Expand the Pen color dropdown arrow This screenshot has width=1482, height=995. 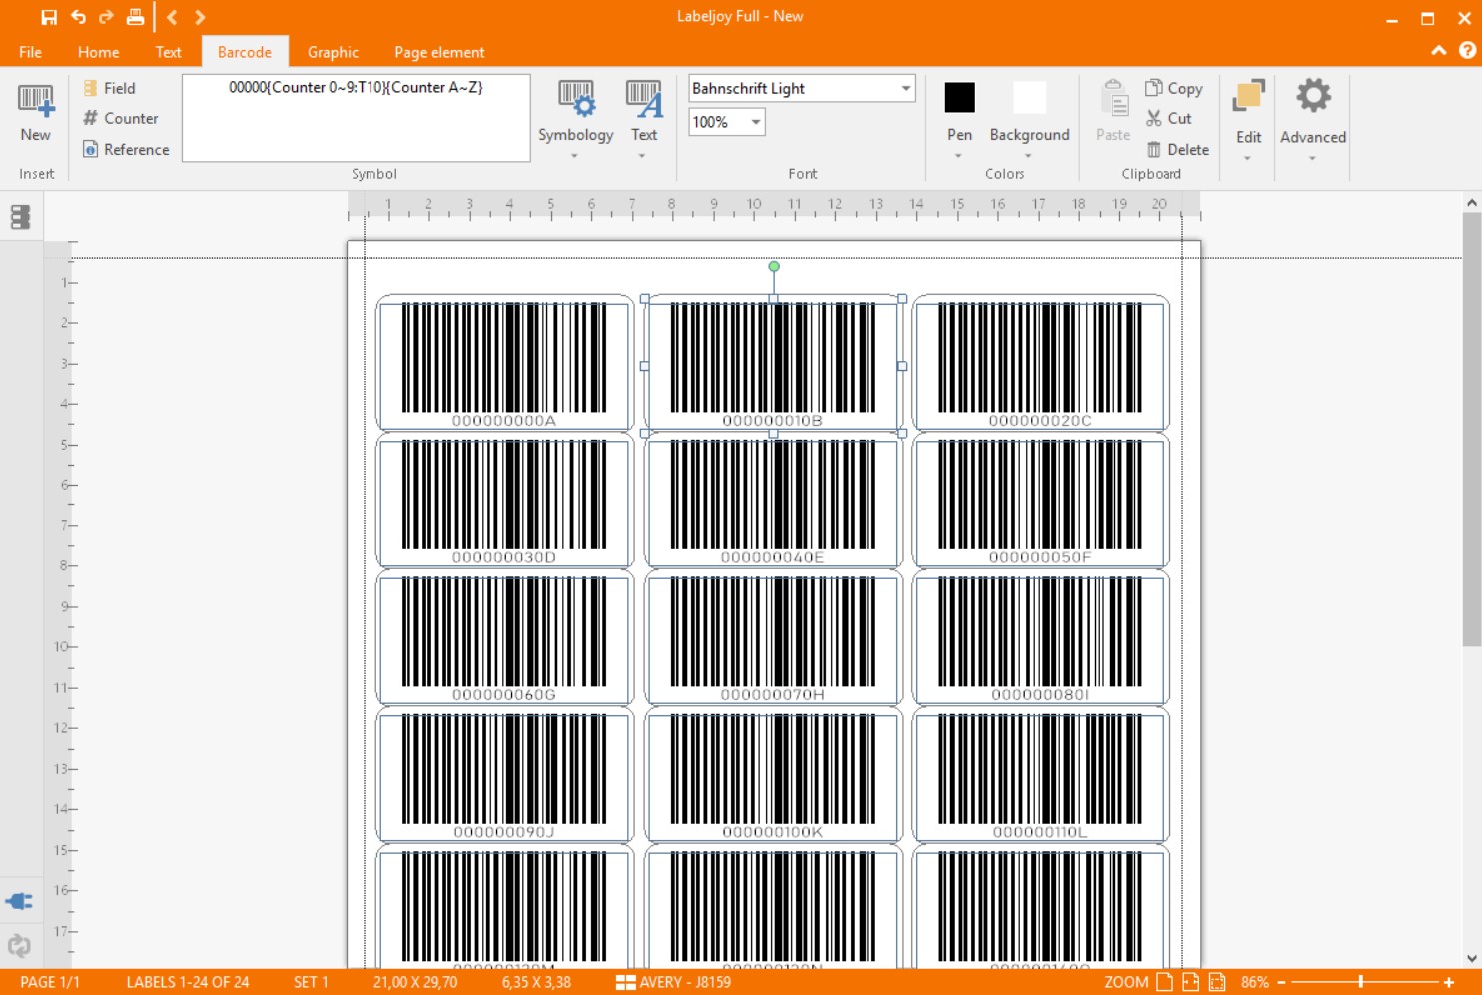pos(958,156)
